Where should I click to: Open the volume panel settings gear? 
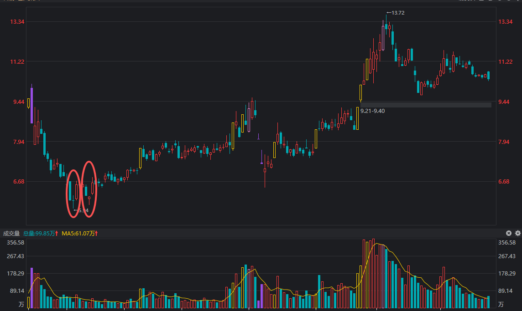517,233
